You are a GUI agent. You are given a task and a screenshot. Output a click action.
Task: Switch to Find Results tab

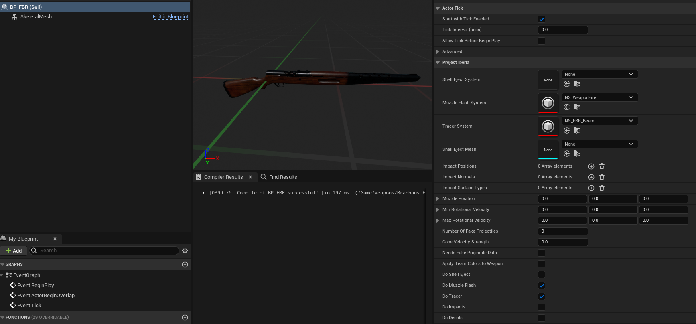tap(279, 177)
